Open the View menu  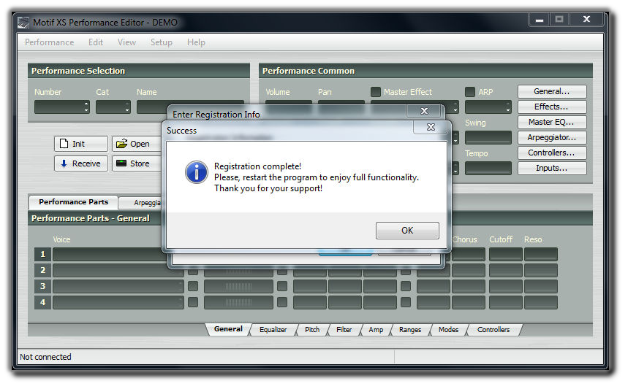(126, 42)
